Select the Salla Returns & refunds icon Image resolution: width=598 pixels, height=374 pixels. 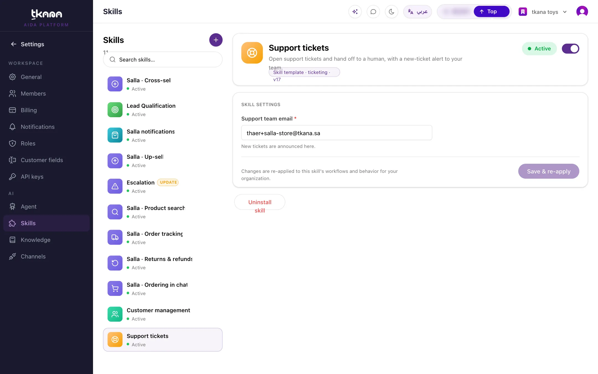pyautogui.click(x=115, y=263)
